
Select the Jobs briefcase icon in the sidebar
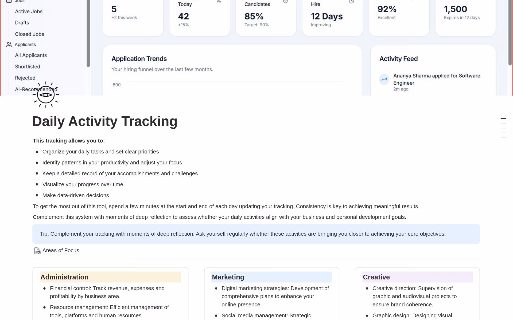9,1
